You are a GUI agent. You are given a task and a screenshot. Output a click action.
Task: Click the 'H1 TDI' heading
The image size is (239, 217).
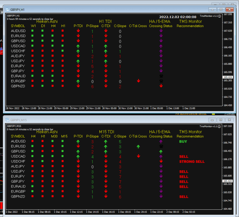(105, 21)
